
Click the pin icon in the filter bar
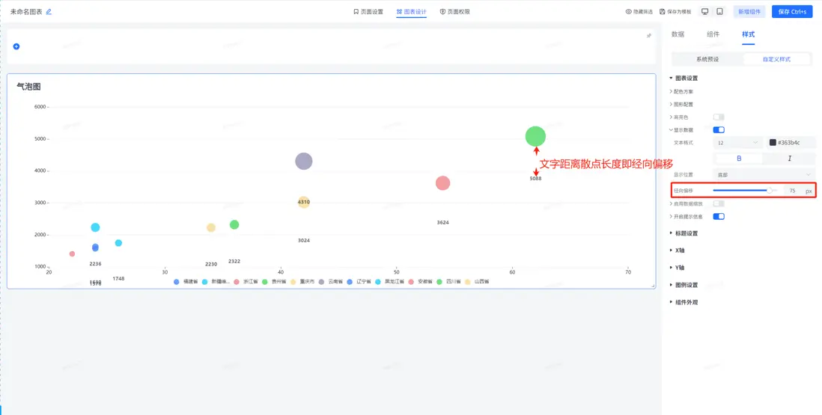(648, 36)
